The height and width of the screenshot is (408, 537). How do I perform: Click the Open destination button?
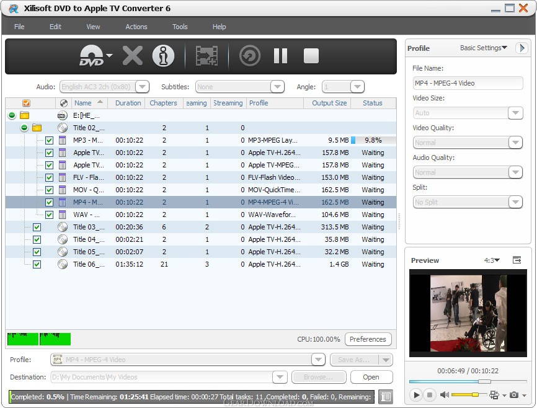371,377
